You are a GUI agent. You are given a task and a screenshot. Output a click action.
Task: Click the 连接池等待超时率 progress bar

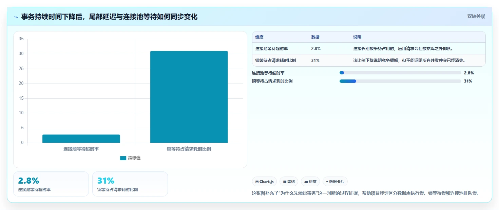point(400,73)
